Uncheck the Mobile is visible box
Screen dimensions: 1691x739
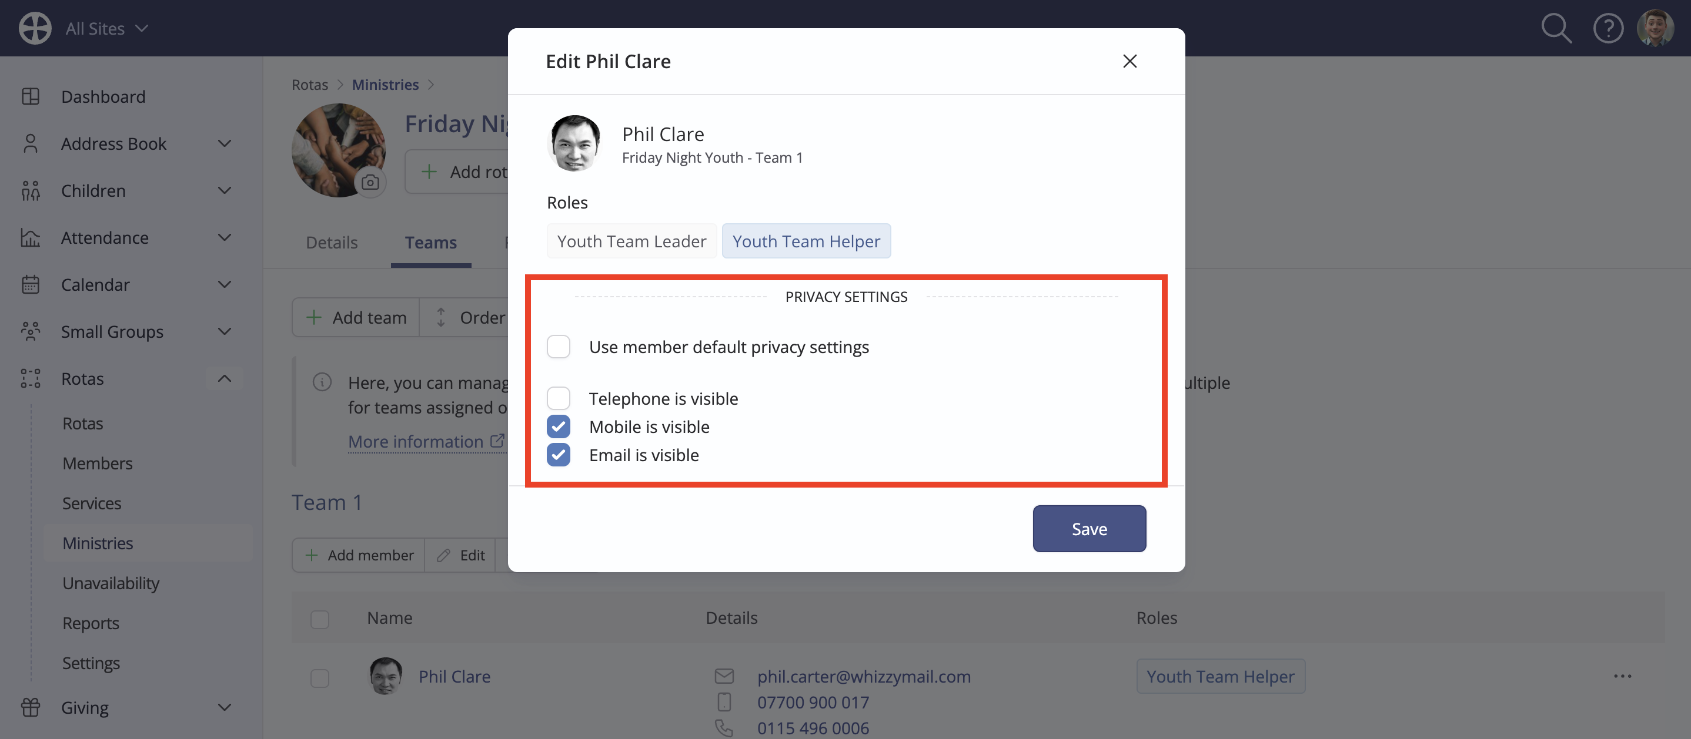tap(558, 426)
